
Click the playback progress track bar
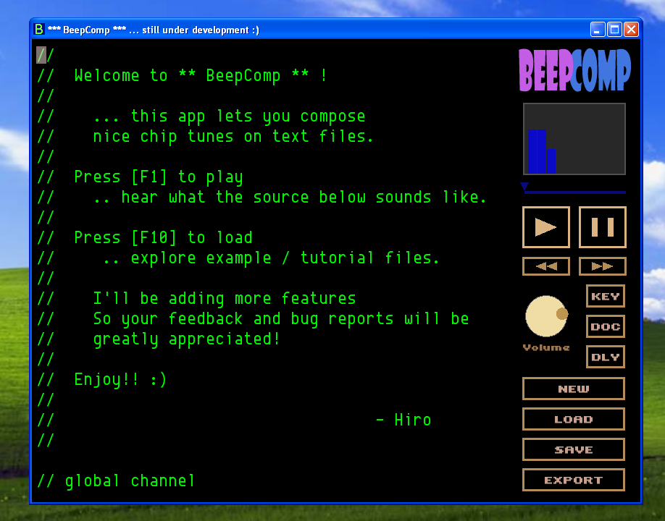574,192
